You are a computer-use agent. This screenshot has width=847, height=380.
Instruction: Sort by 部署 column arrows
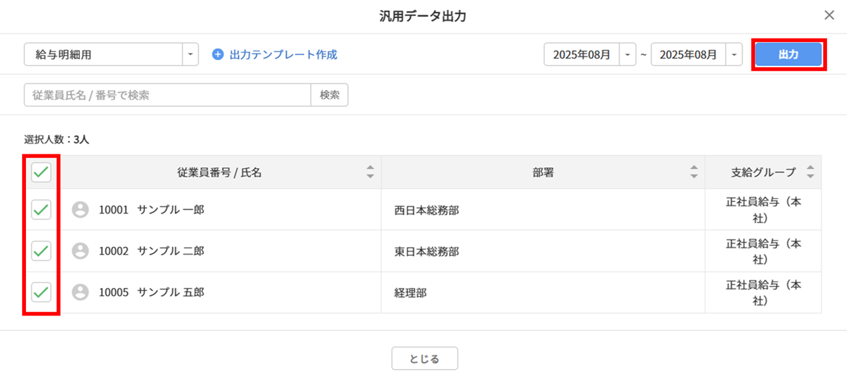tap(694, 172)
